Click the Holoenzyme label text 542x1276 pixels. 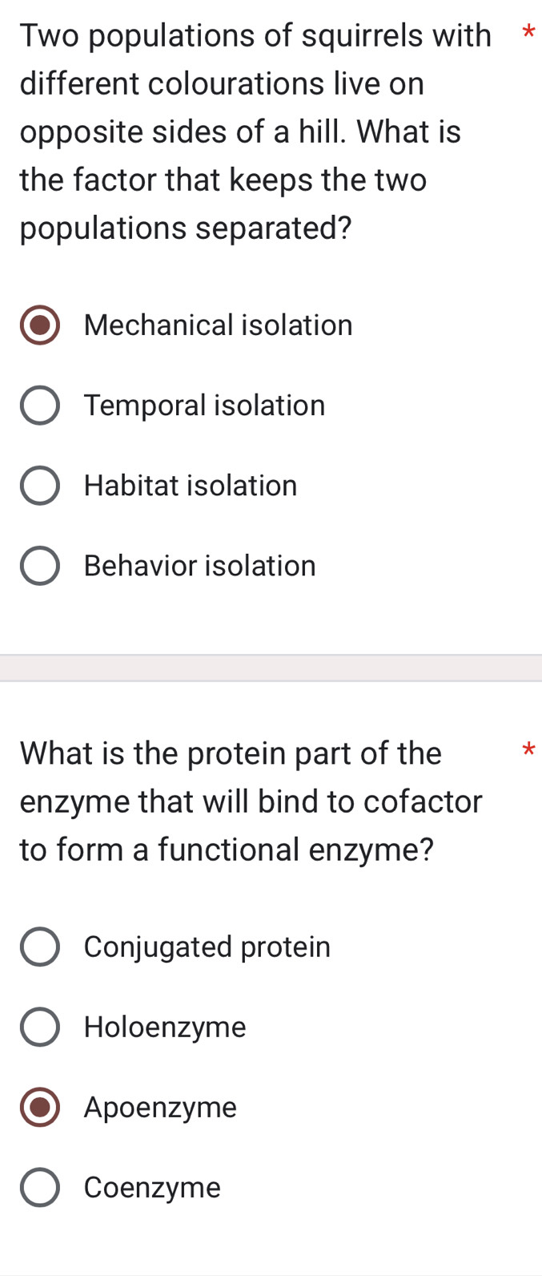click(x=164, y=1027)
